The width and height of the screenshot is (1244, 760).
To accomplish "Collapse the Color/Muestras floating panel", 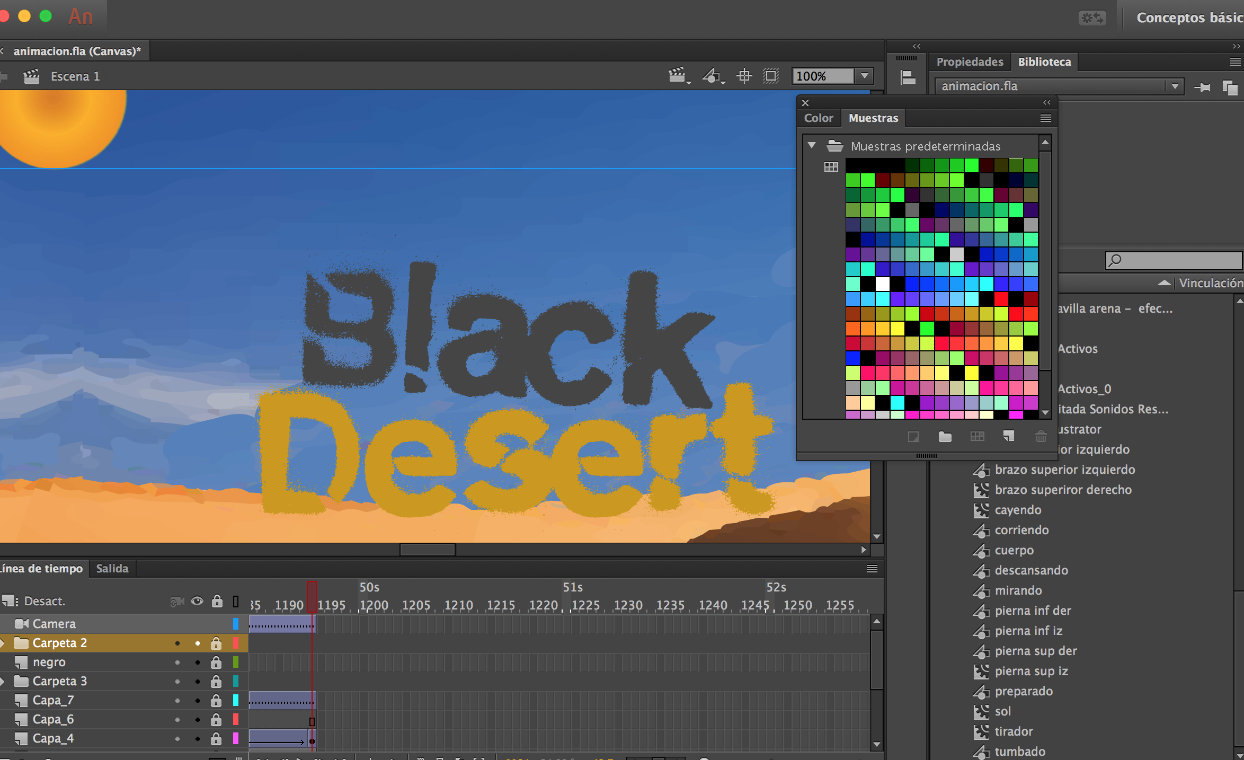I will 1046,102.
